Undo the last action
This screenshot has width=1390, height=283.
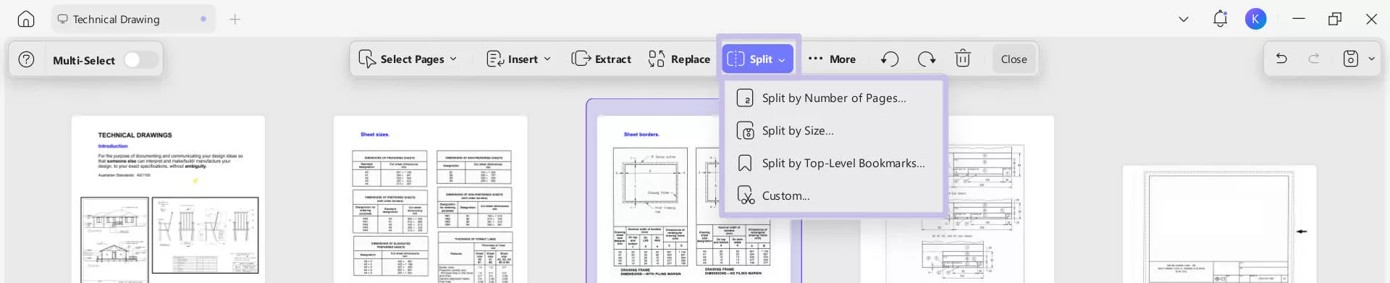(1281, 59)
